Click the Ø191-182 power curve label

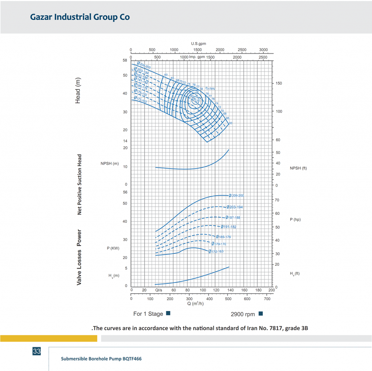tap(229, 227)
